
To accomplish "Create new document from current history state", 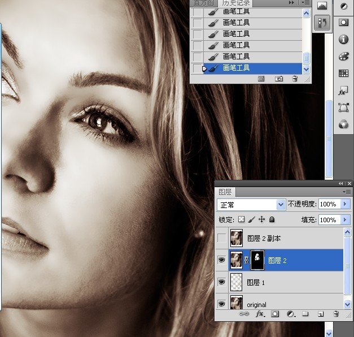I will point(261,79).
